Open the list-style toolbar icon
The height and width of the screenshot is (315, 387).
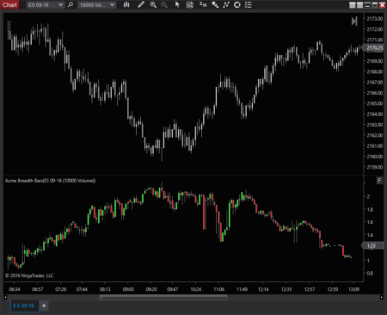(249, 4)
